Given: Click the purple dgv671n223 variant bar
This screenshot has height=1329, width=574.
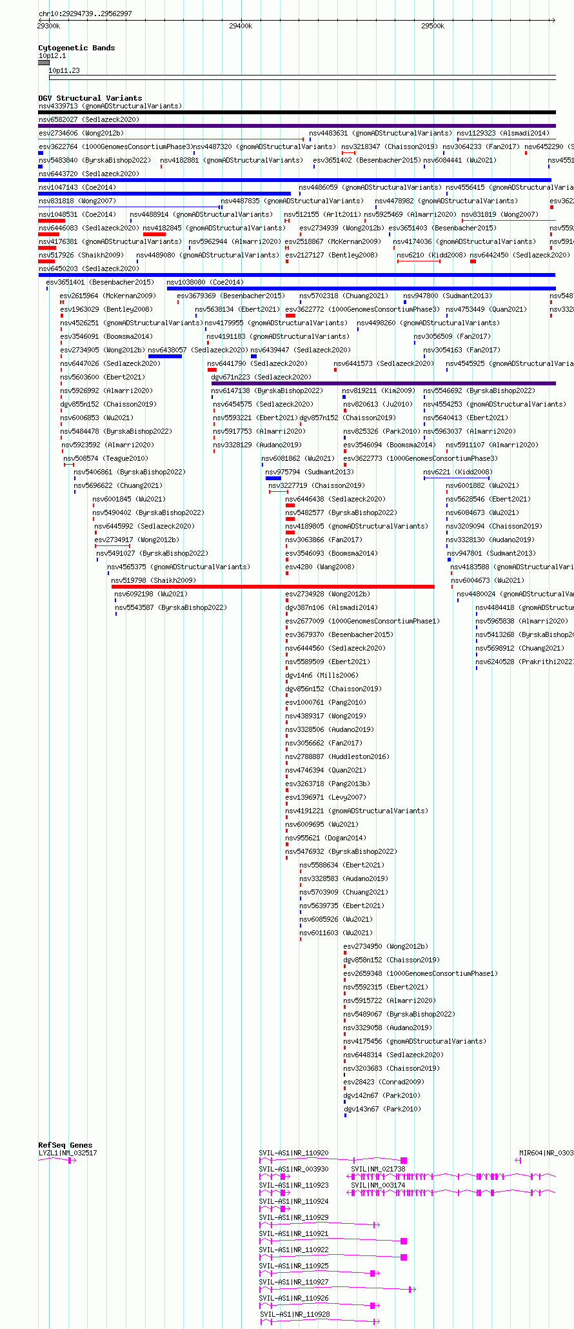Looking at the screenshot, I should (x=384, y=383).
